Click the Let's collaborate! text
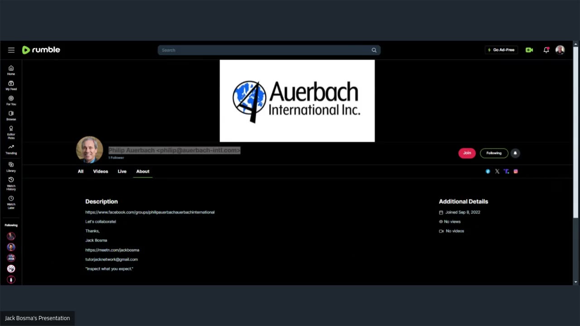This screenshot has width=580, height=326. pos(101,222)
